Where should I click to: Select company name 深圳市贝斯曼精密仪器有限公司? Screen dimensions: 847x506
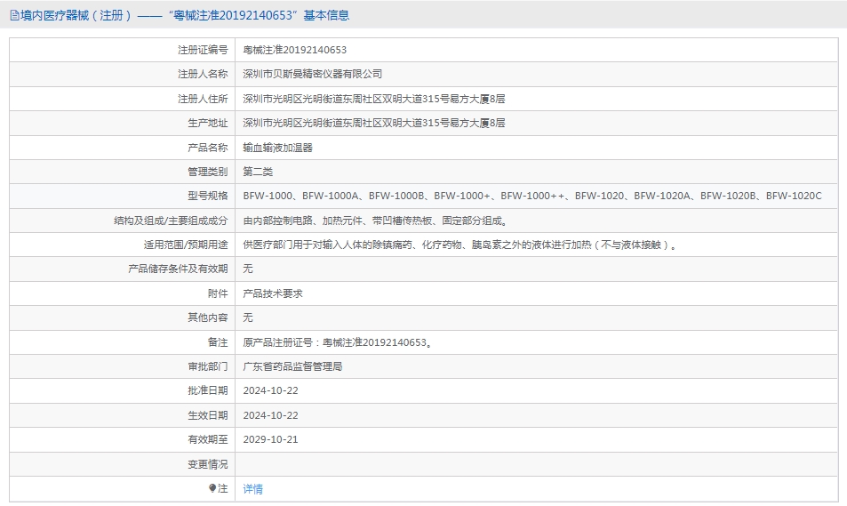coord(312,74)
